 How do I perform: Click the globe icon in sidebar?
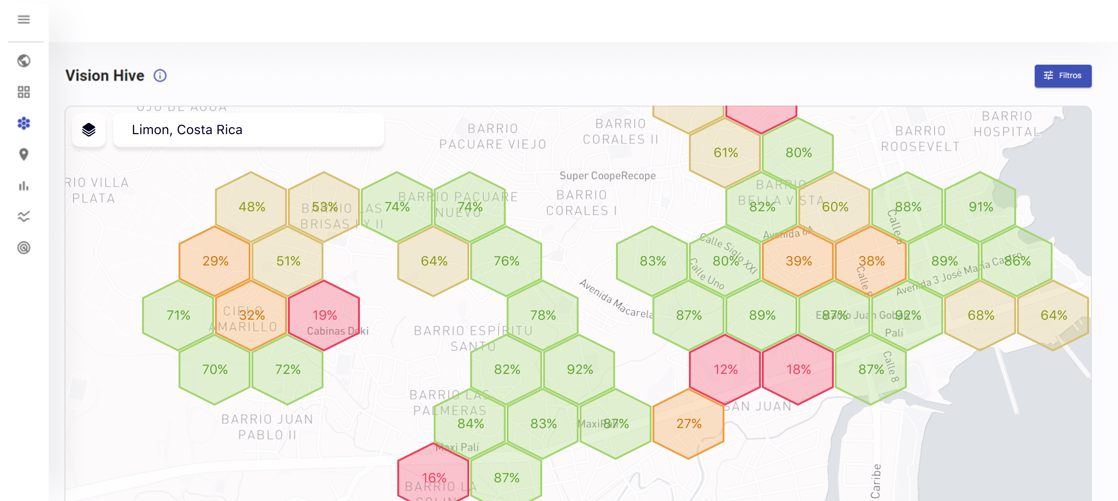[24, 61]
